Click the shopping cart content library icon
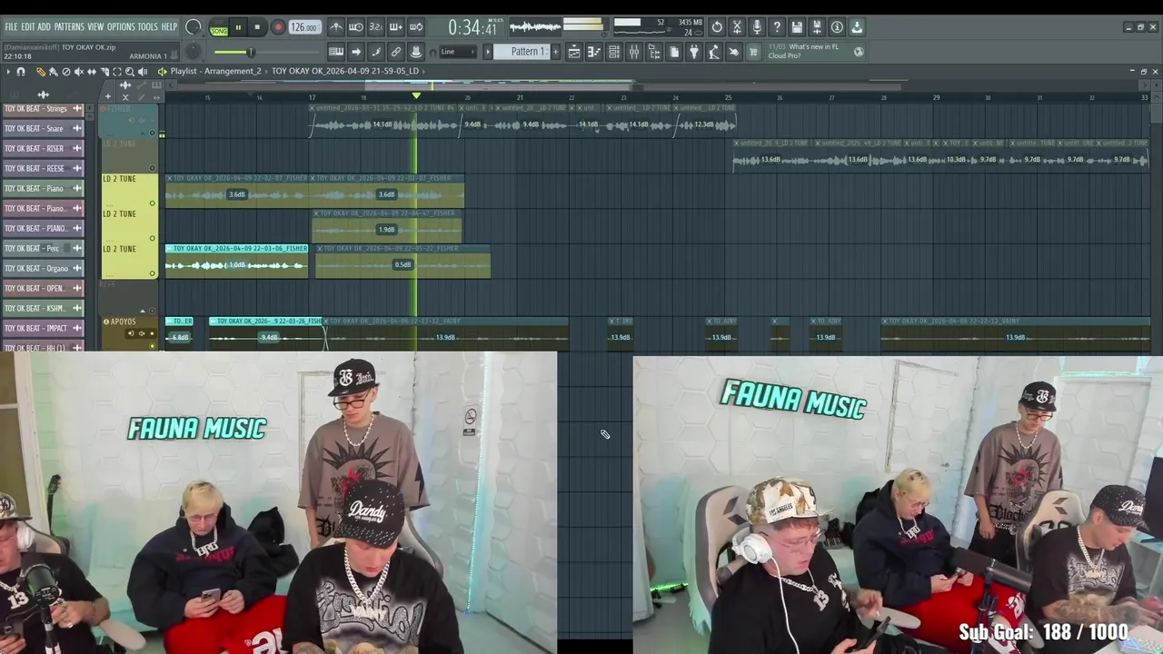The width and height of the screenshot is (1163, 654). 753,52
